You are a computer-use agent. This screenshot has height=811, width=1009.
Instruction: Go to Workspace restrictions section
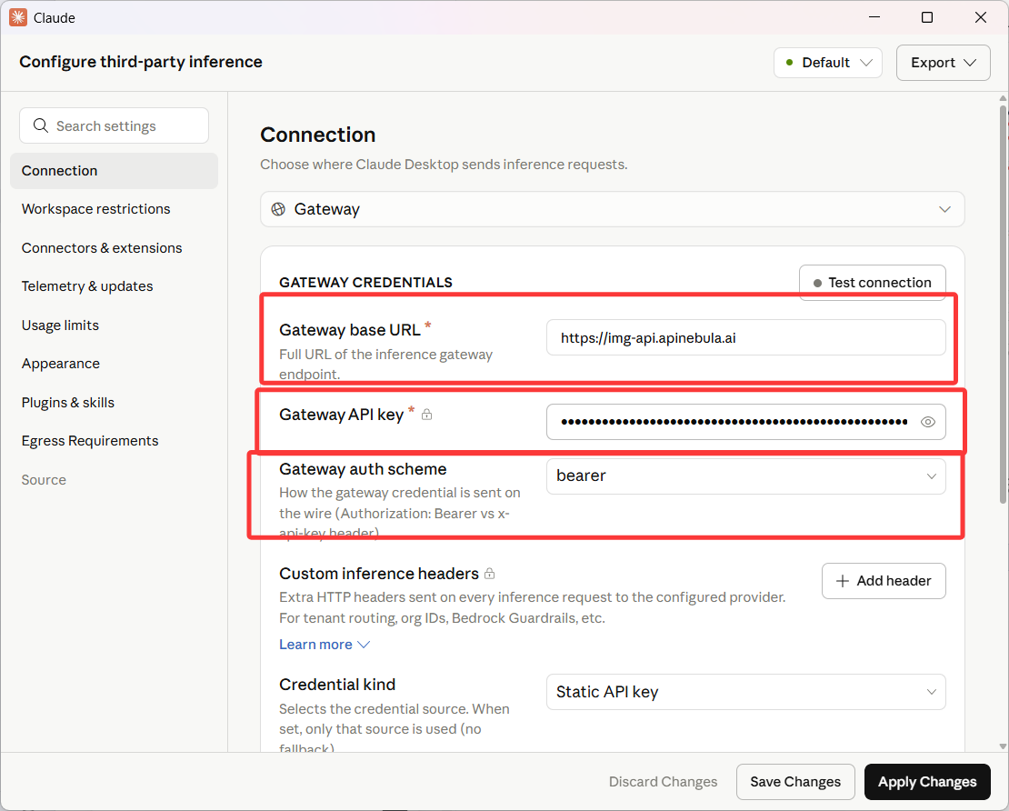point(95,209)
